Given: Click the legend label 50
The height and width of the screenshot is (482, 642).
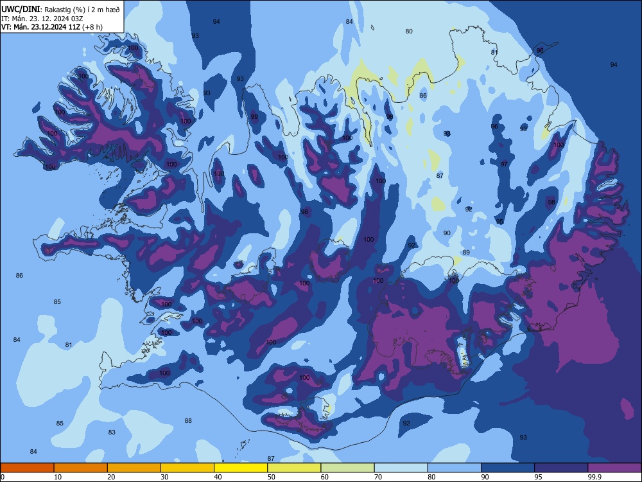Looking at the screenshot, I should point(271,477).
